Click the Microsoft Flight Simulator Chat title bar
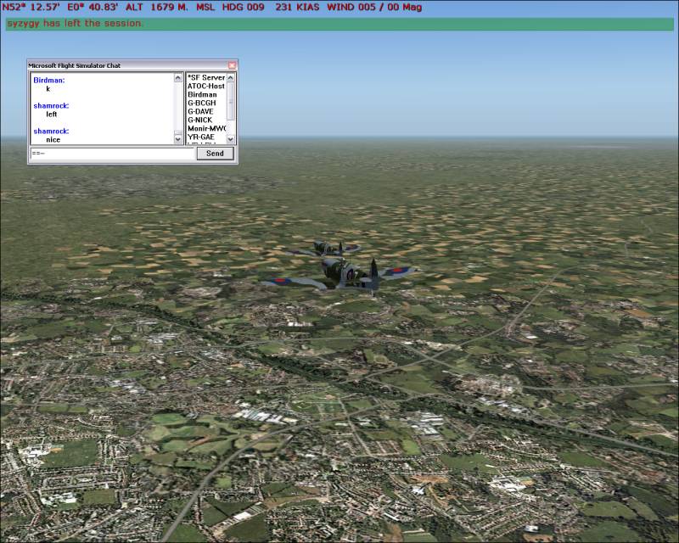Screen dimensions: 679x543 pyautogui.click(x=128, y=65)
